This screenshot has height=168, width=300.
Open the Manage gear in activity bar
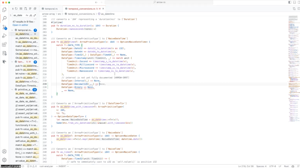[x=4, y=160]
